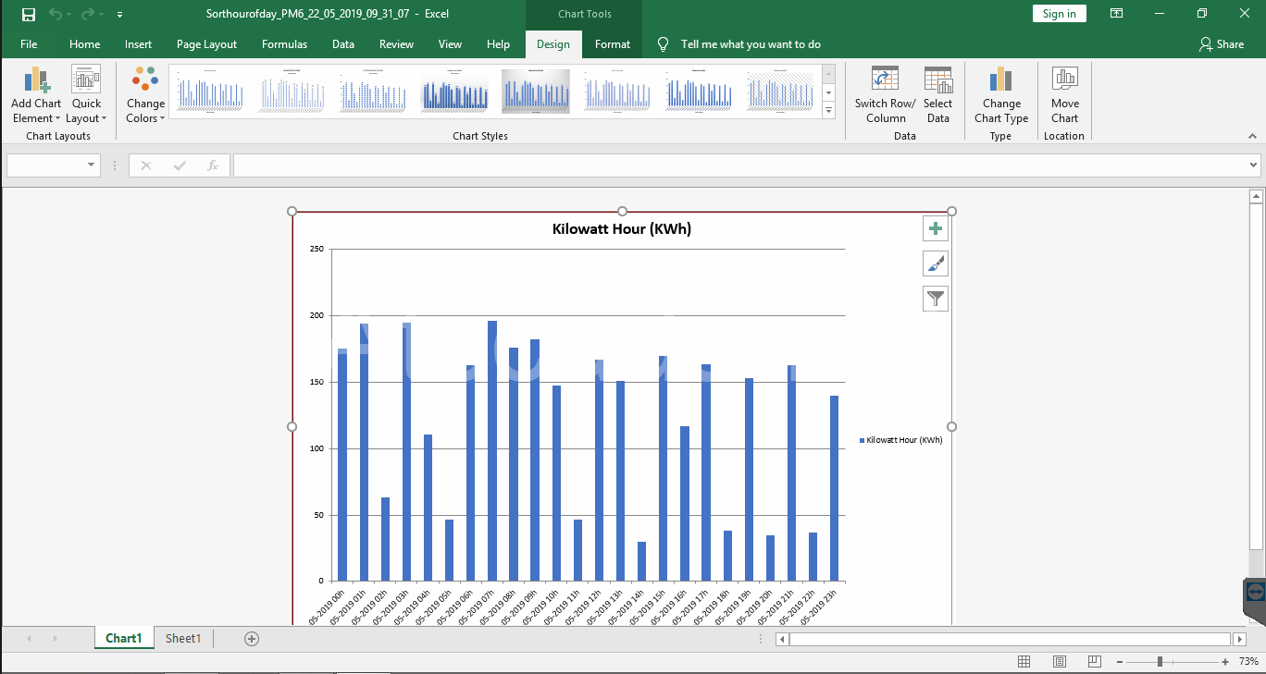Open Customize Quick Access Toolbar arrow
Screen dimensions: 1266x674
(120, 15)
